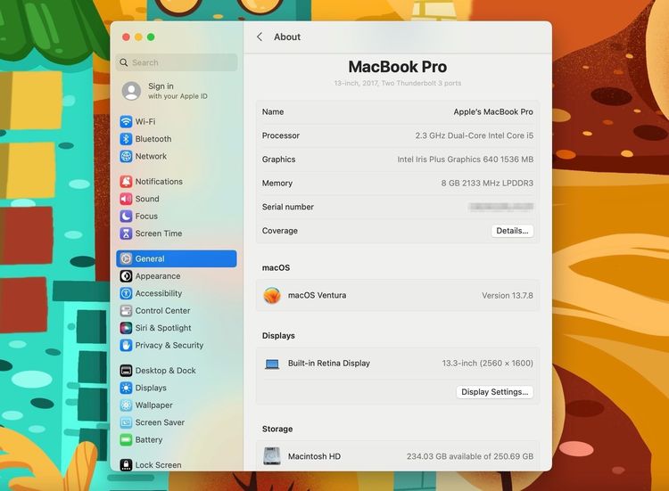Select the Screen Time label
The height and width of the screenshot is (491, 669).
158,233
